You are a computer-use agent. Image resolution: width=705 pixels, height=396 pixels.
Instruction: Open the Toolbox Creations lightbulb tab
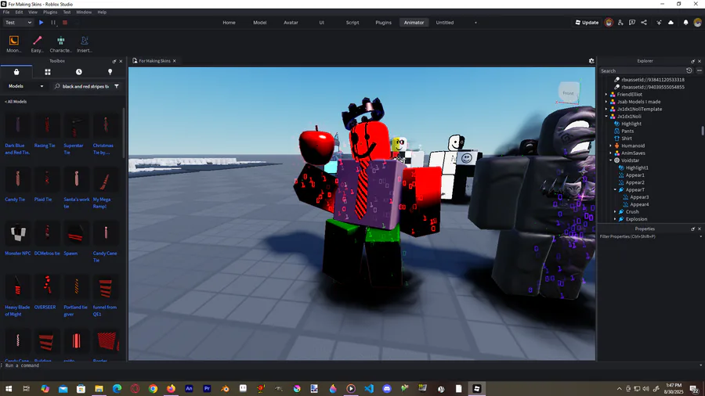pos(110,72)
